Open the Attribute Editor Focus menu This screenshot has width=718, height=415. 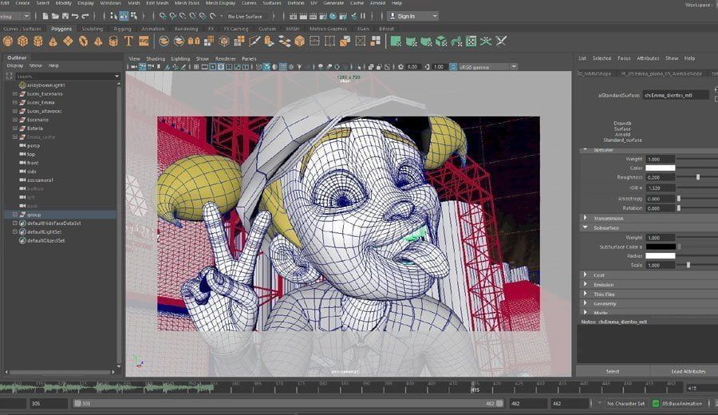tap(624, 58)
